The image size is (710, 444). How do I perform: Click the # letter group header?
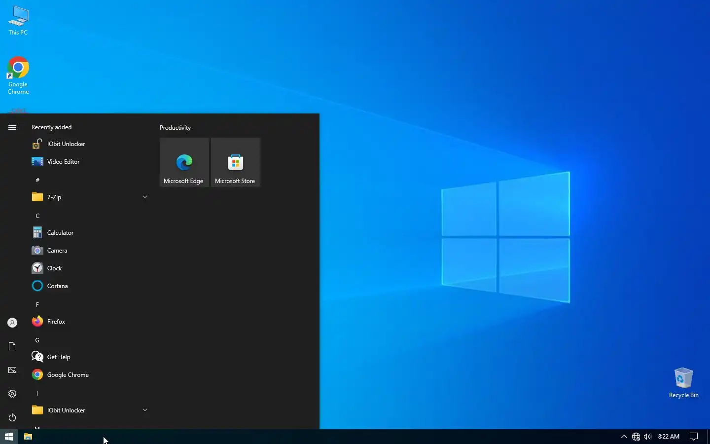point(37,180)
